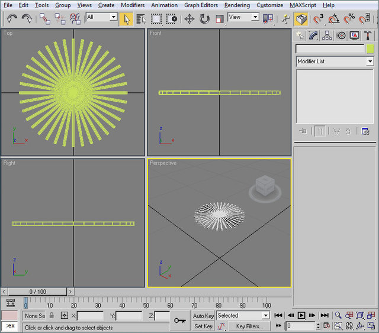The width and height of the screenshot is (379, 333).
Task: Toggle Set Key mode
Action: coord(203,326)
